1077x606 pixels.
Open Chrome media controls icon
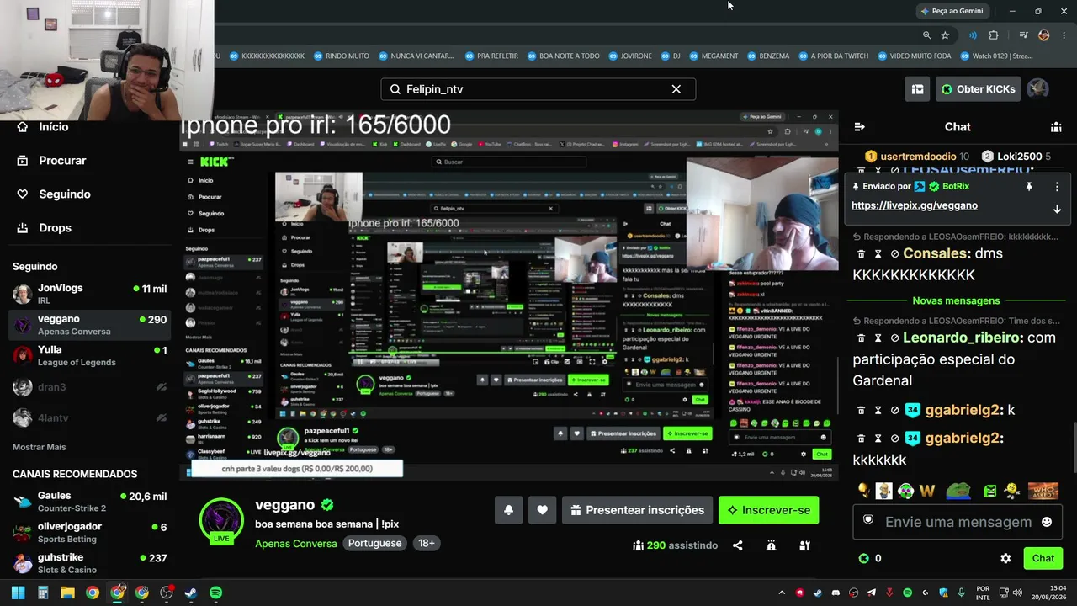[x=1023, y=35]
